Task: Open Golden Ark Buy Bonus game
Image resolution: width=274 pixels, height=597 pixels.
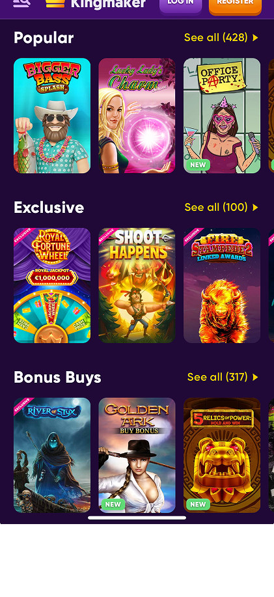Action: pos(137,455)
